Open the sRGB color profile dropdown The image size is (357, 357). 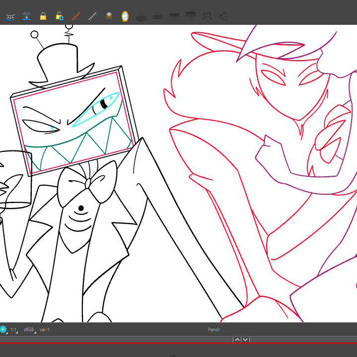pos(30,330)
